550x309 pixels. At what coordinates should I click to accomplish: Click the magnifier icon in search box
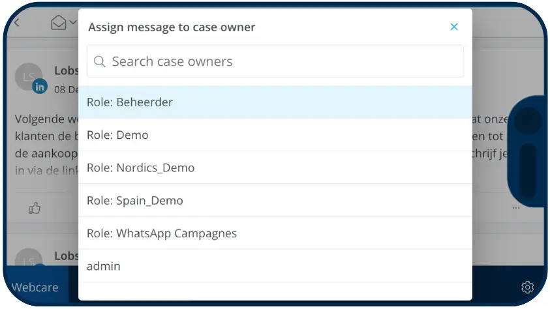(100, 62)
